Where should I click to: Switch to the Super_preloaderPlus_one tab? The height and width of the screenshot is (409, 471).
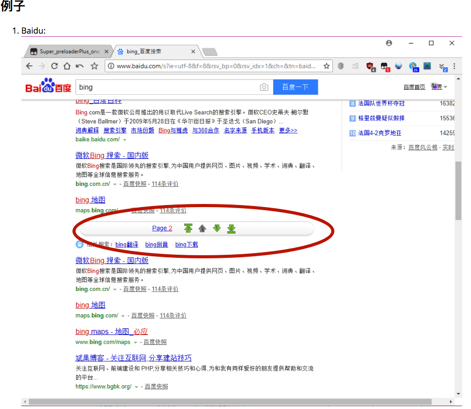pos(69,51)
